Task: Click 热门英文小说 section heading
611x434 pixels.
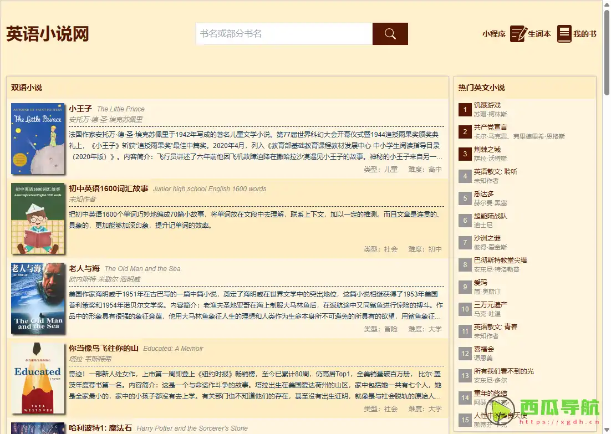Action: point(481,88)
